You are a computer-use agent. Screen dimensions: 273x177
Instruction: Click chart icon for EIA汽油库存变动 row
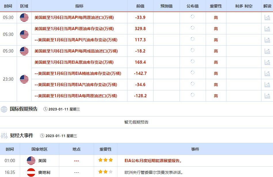tap(267, 85)
